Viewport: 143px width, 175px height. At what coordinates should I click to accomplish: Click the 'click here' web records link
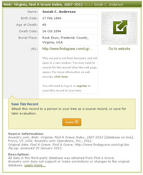(61, 77)
